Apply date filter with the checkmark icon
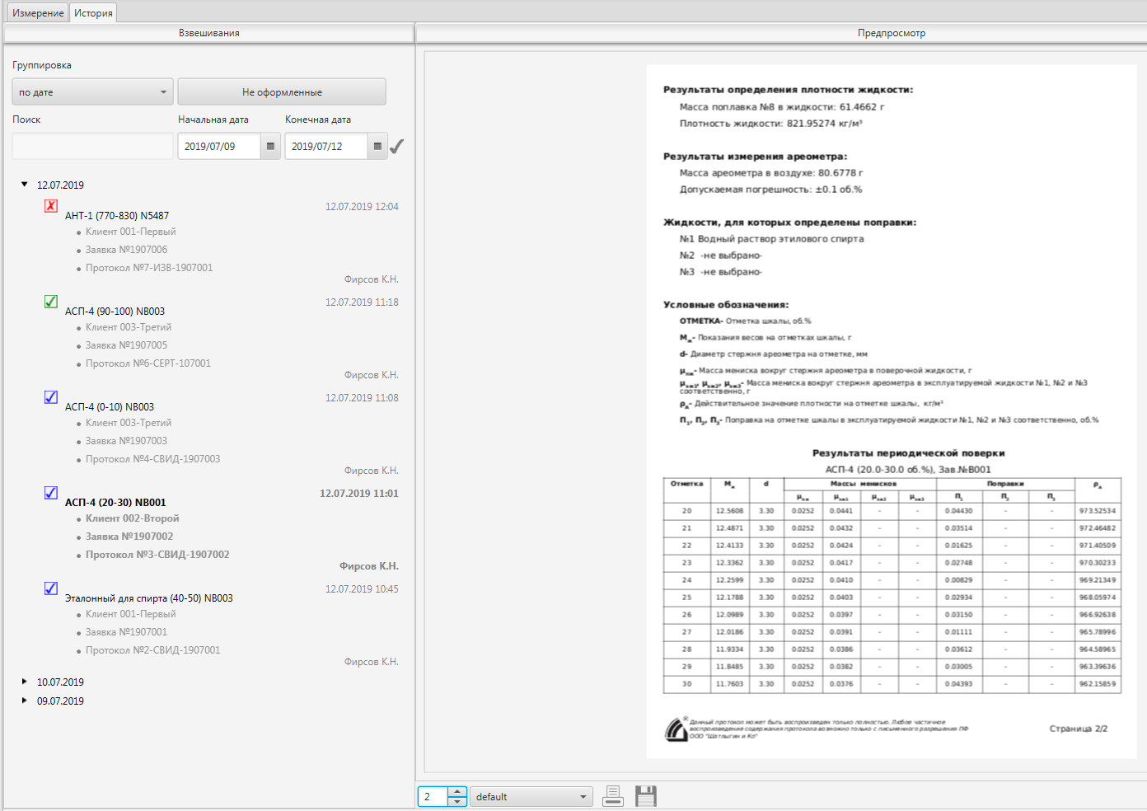The height and width of the screenshot is (811, 1147). pyautogui.click(x=397, y=147)
